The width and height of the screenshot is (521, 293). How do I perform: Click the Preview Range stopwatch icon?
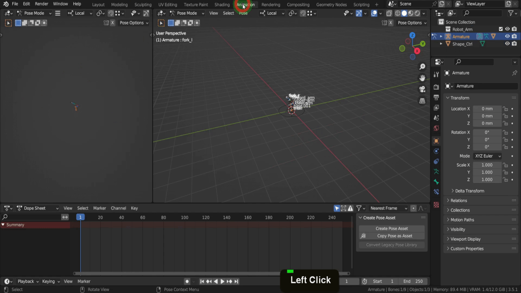point(365,281)
